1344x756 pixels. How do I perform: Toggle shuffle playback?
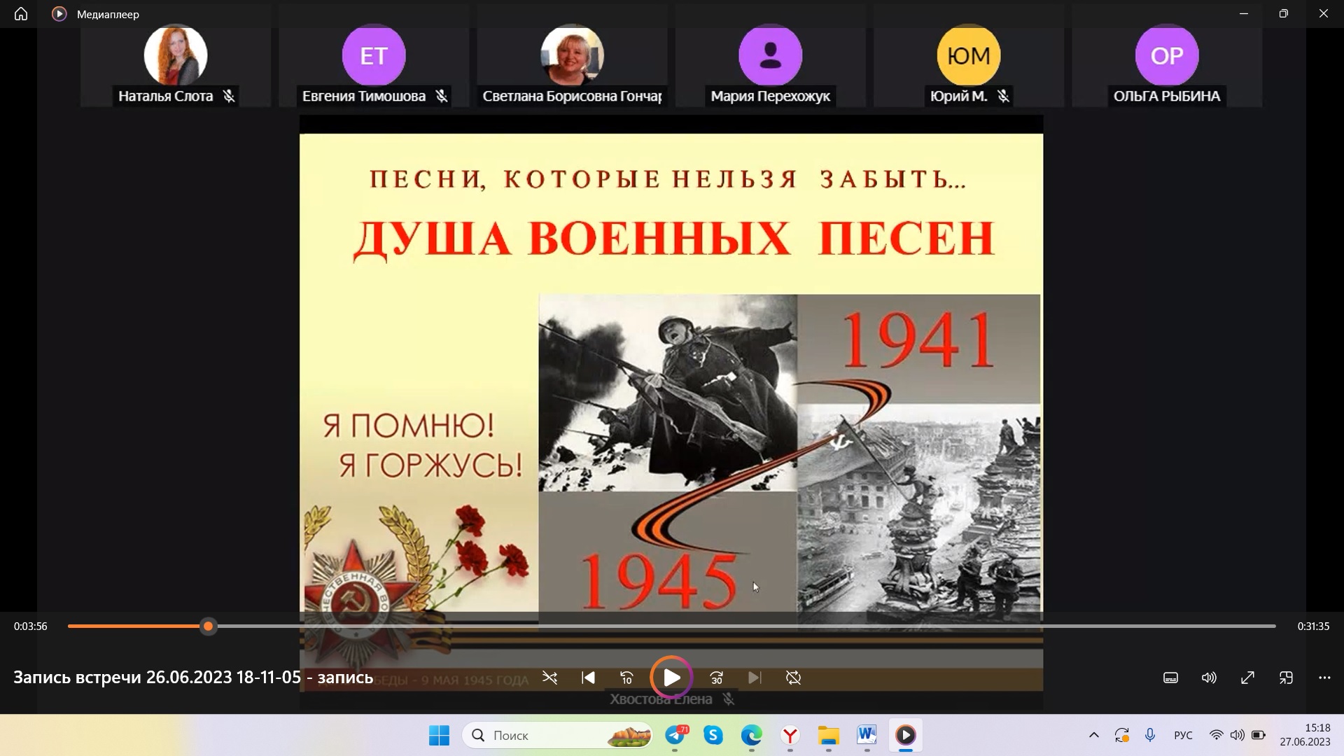point(550,678)
